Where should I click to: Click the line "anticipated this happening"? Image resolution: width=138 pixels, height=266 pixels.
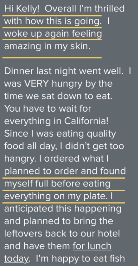(63, 209)
